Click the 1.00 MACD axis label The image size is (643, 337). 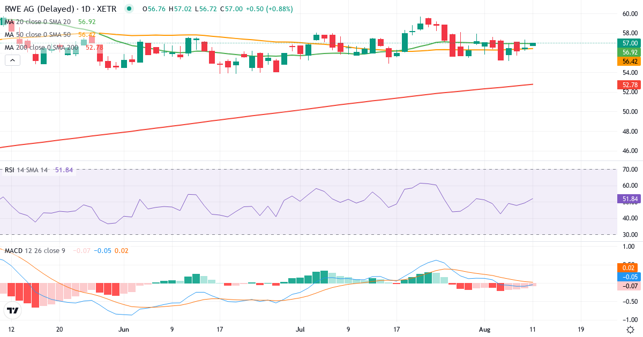click(x=629, y=247)
